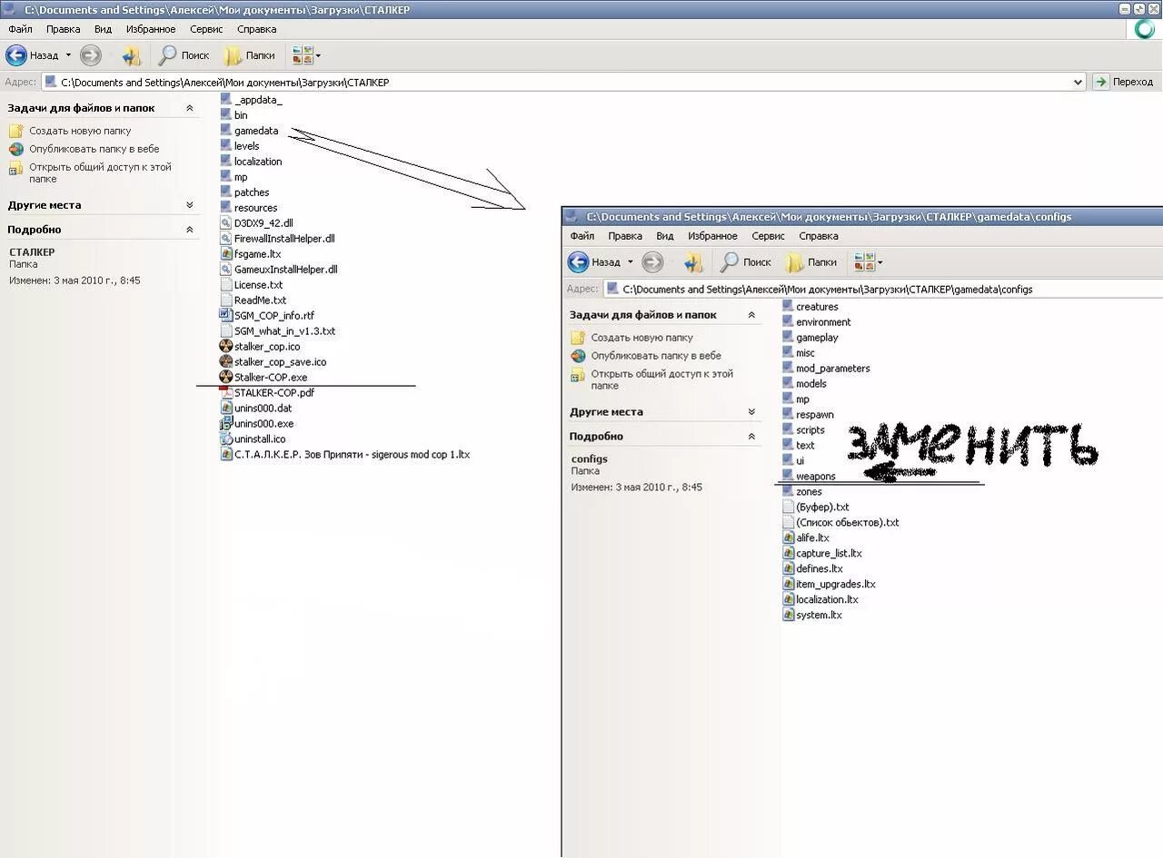Screen dimensions: 1163x858
Task: Select uninstall.ico file
Action: pyautogui.click(x=253, y=439)
